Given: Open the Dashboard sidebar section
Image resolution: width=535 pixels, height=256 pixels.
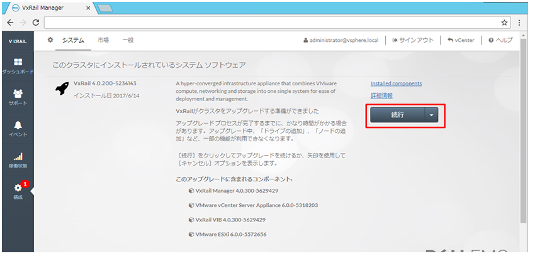Looking at the screenshot, I should [x=18, y=66].
